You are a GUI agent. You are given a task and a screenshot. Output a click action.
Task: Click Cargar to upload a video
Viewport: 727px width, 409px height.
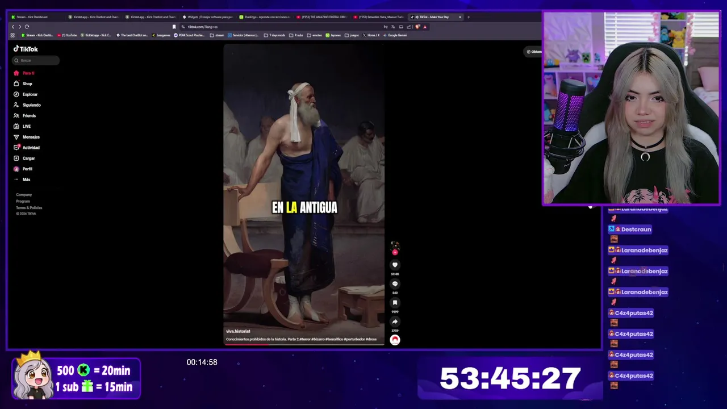pyautogui.click(x=24, y=158)
